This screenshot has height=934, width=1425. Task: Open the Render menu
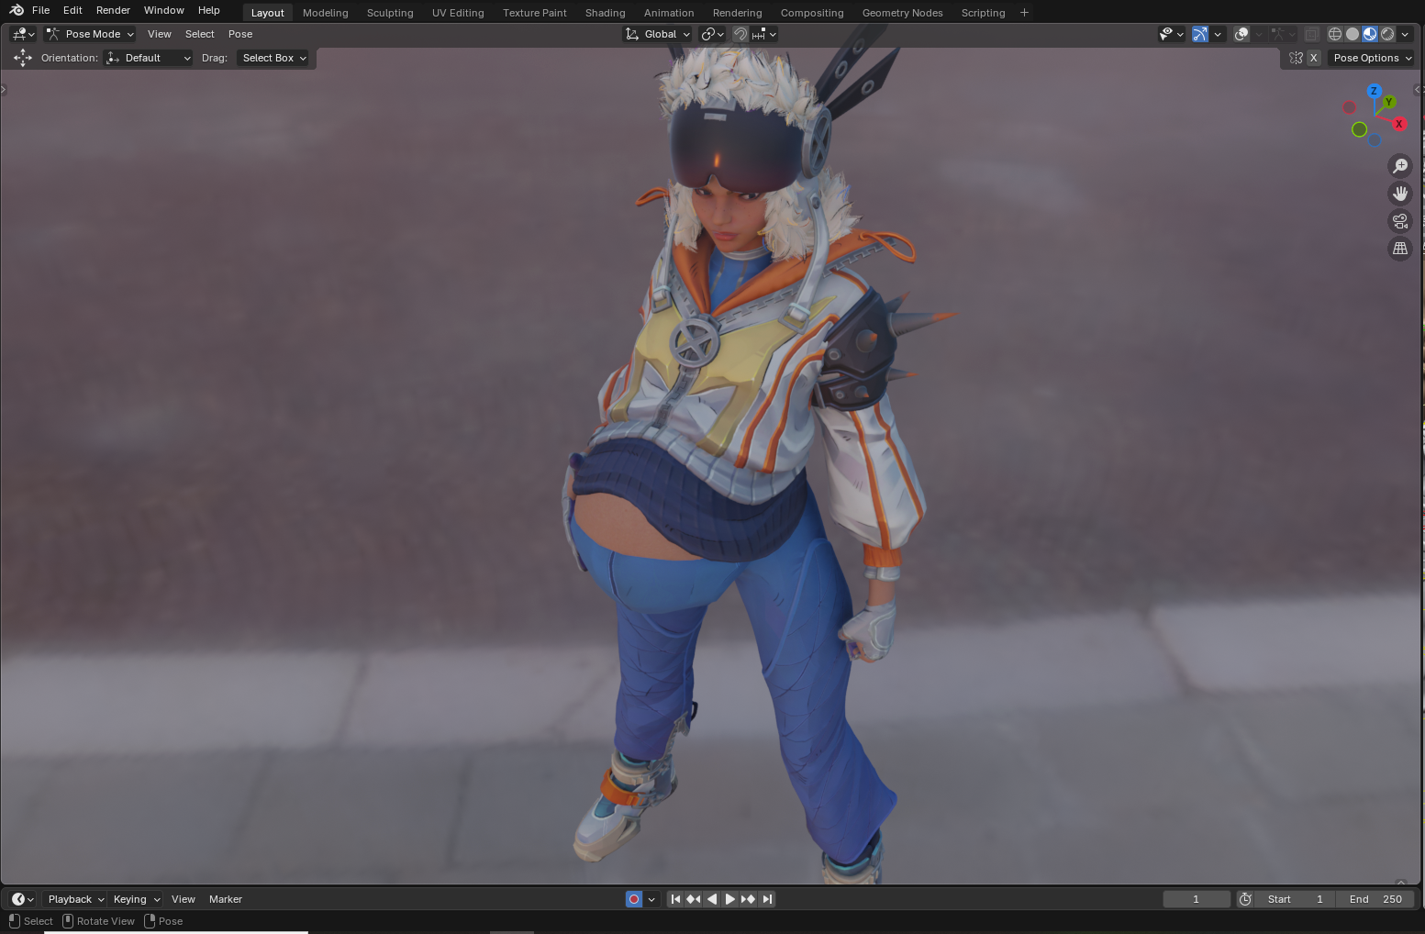[x=114, y=10]
